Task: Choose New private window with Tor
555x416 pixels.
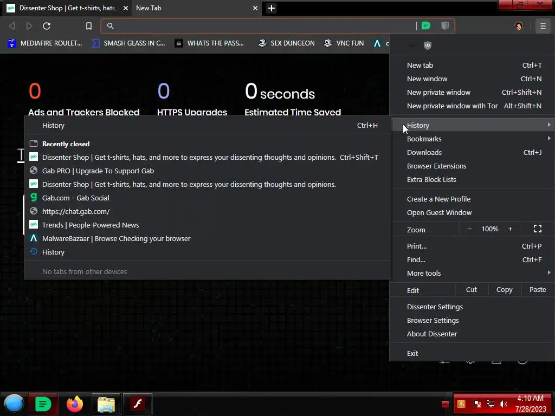Action: (x=473, y=106)
